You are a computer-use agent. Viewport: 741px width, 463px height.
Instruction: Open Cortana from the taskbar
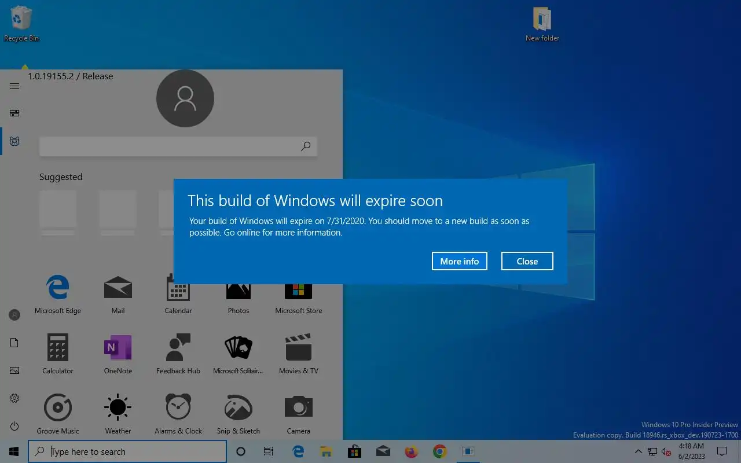241,451
